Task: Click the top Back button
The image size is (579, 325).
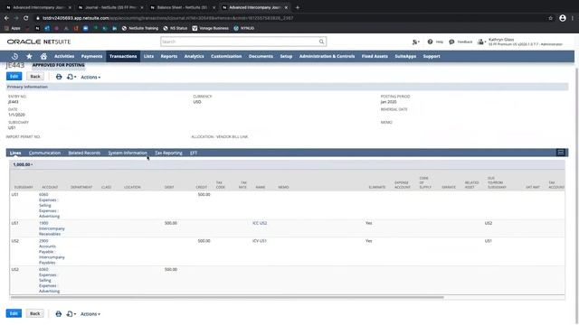Action: (35, 76)
